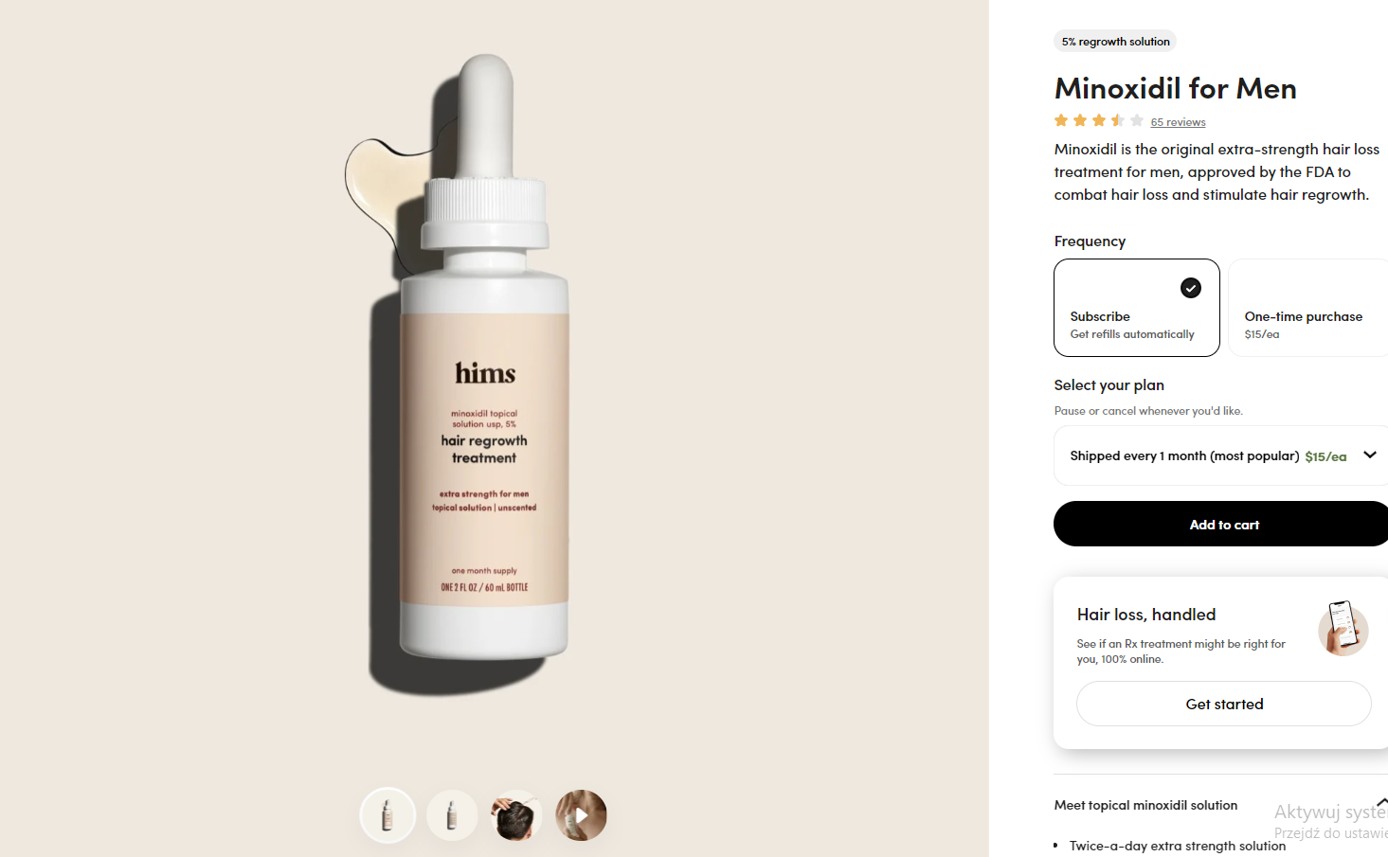Play the product video thumbnail
The width and height of the screenshot is (1388, 857).
[581, 815]
